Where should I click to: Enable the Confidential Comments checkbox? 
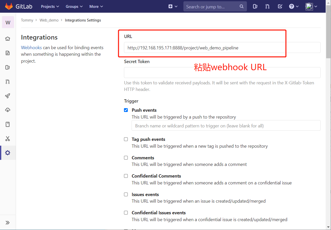[x=126, y=176]
